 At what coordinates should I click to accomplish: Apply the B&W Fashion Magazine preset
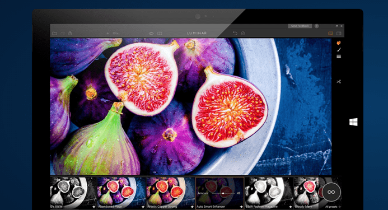[269, 193]
